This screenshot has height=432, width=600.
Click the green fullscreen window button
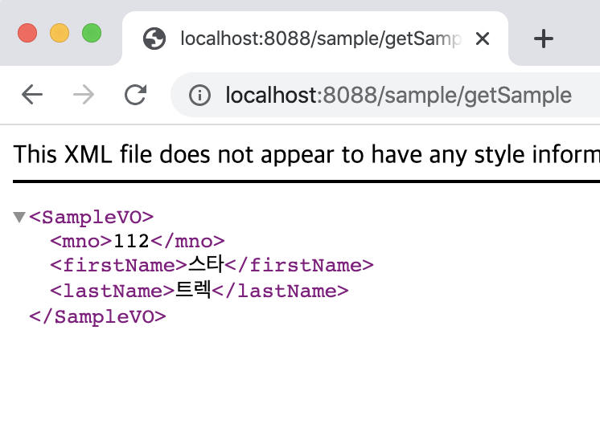coord(92,33)
